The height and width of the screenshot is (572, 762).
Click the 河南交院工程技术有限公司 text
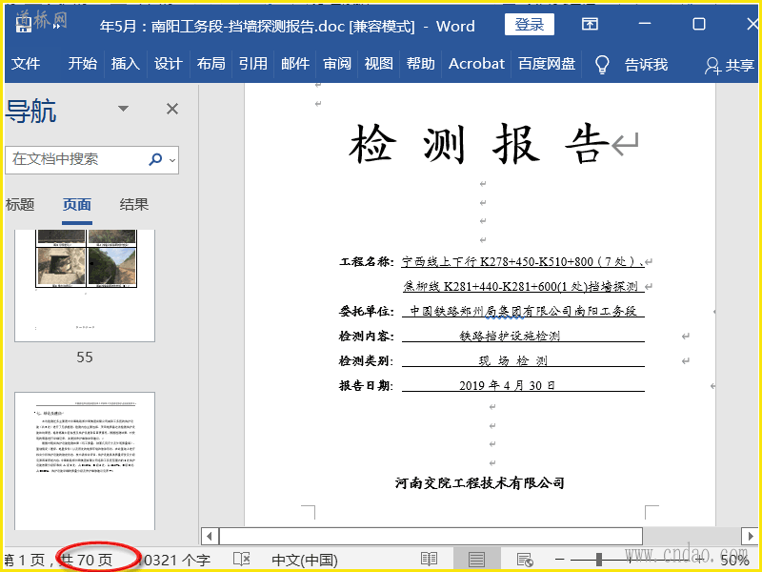480,483
